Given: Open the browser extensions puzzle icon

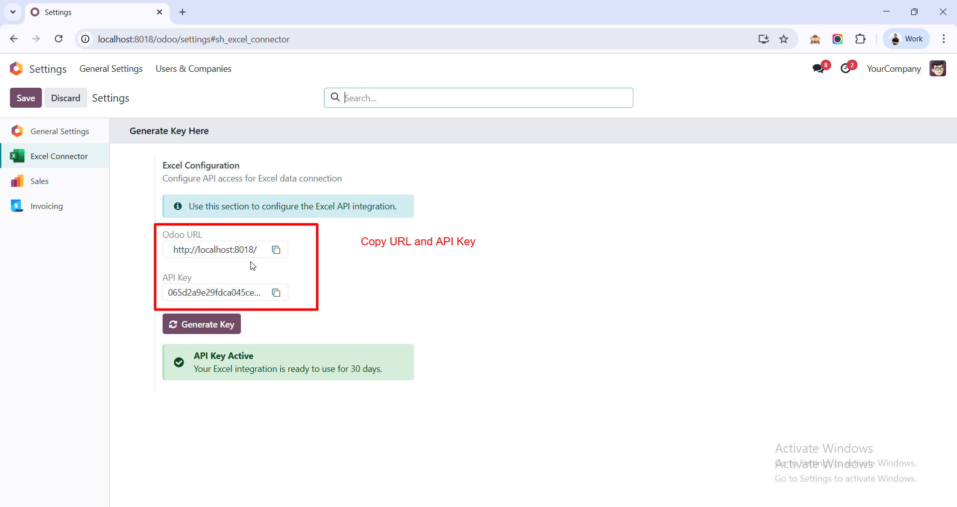Looking at the screenshot, I should coord(860,39).
